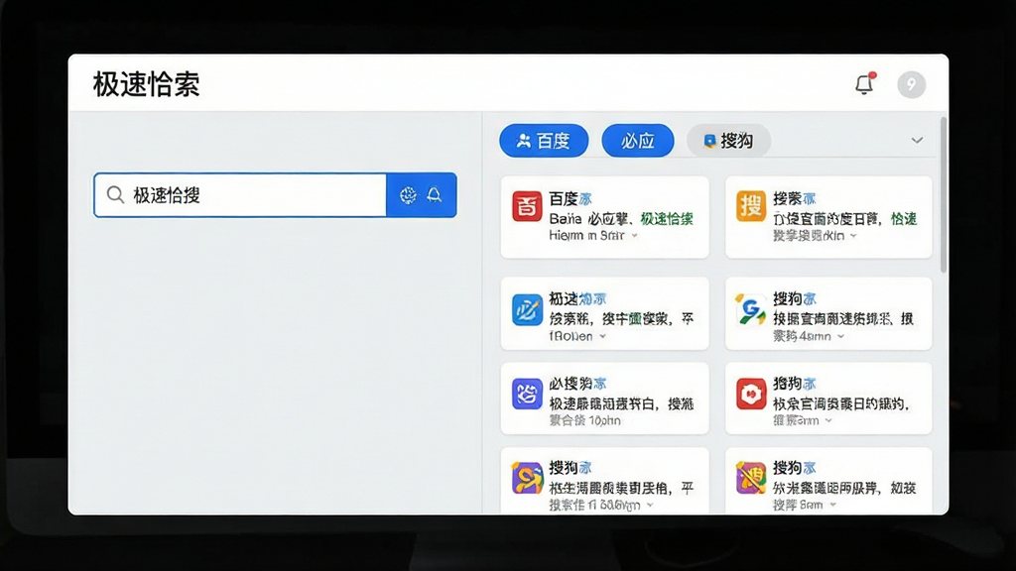Expand the small chevron in the 搜索 card
Viewport: 1016px width, 571px height.
(853, 236)
